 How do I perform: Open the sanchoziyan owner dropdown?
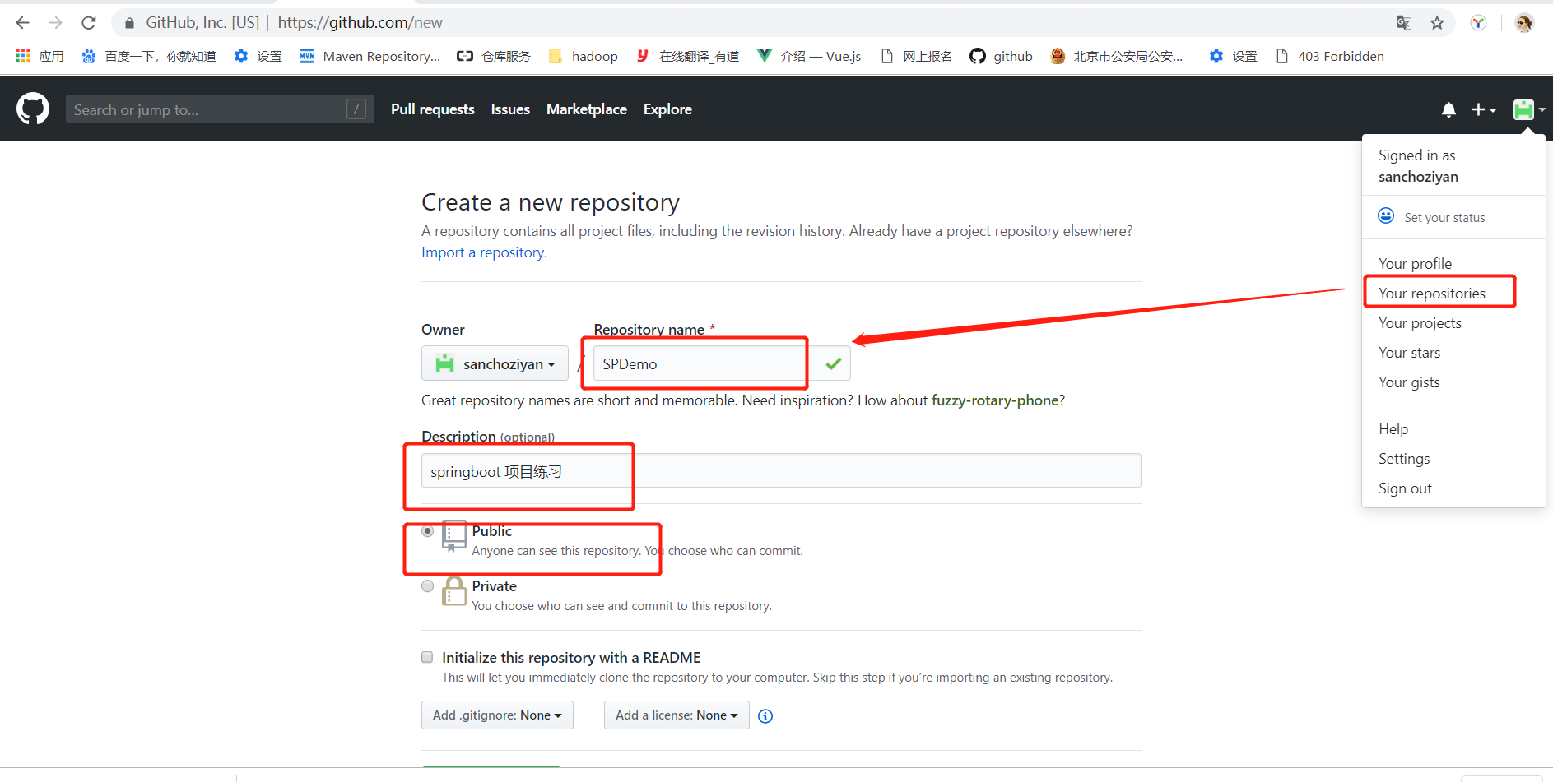pos(494,363)
